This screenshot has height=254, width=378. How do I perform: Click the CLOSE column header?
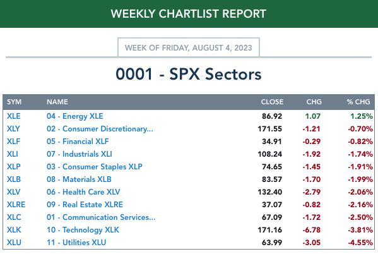pyautogui.click(x=272, y=102)
